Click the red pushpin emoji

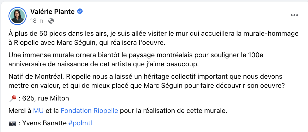click(13, 98)
